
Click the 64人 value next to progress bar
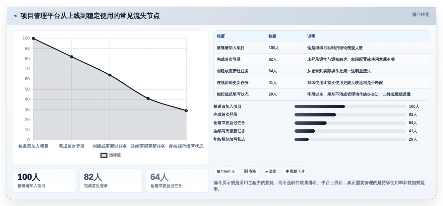click(x=413, y=123)
